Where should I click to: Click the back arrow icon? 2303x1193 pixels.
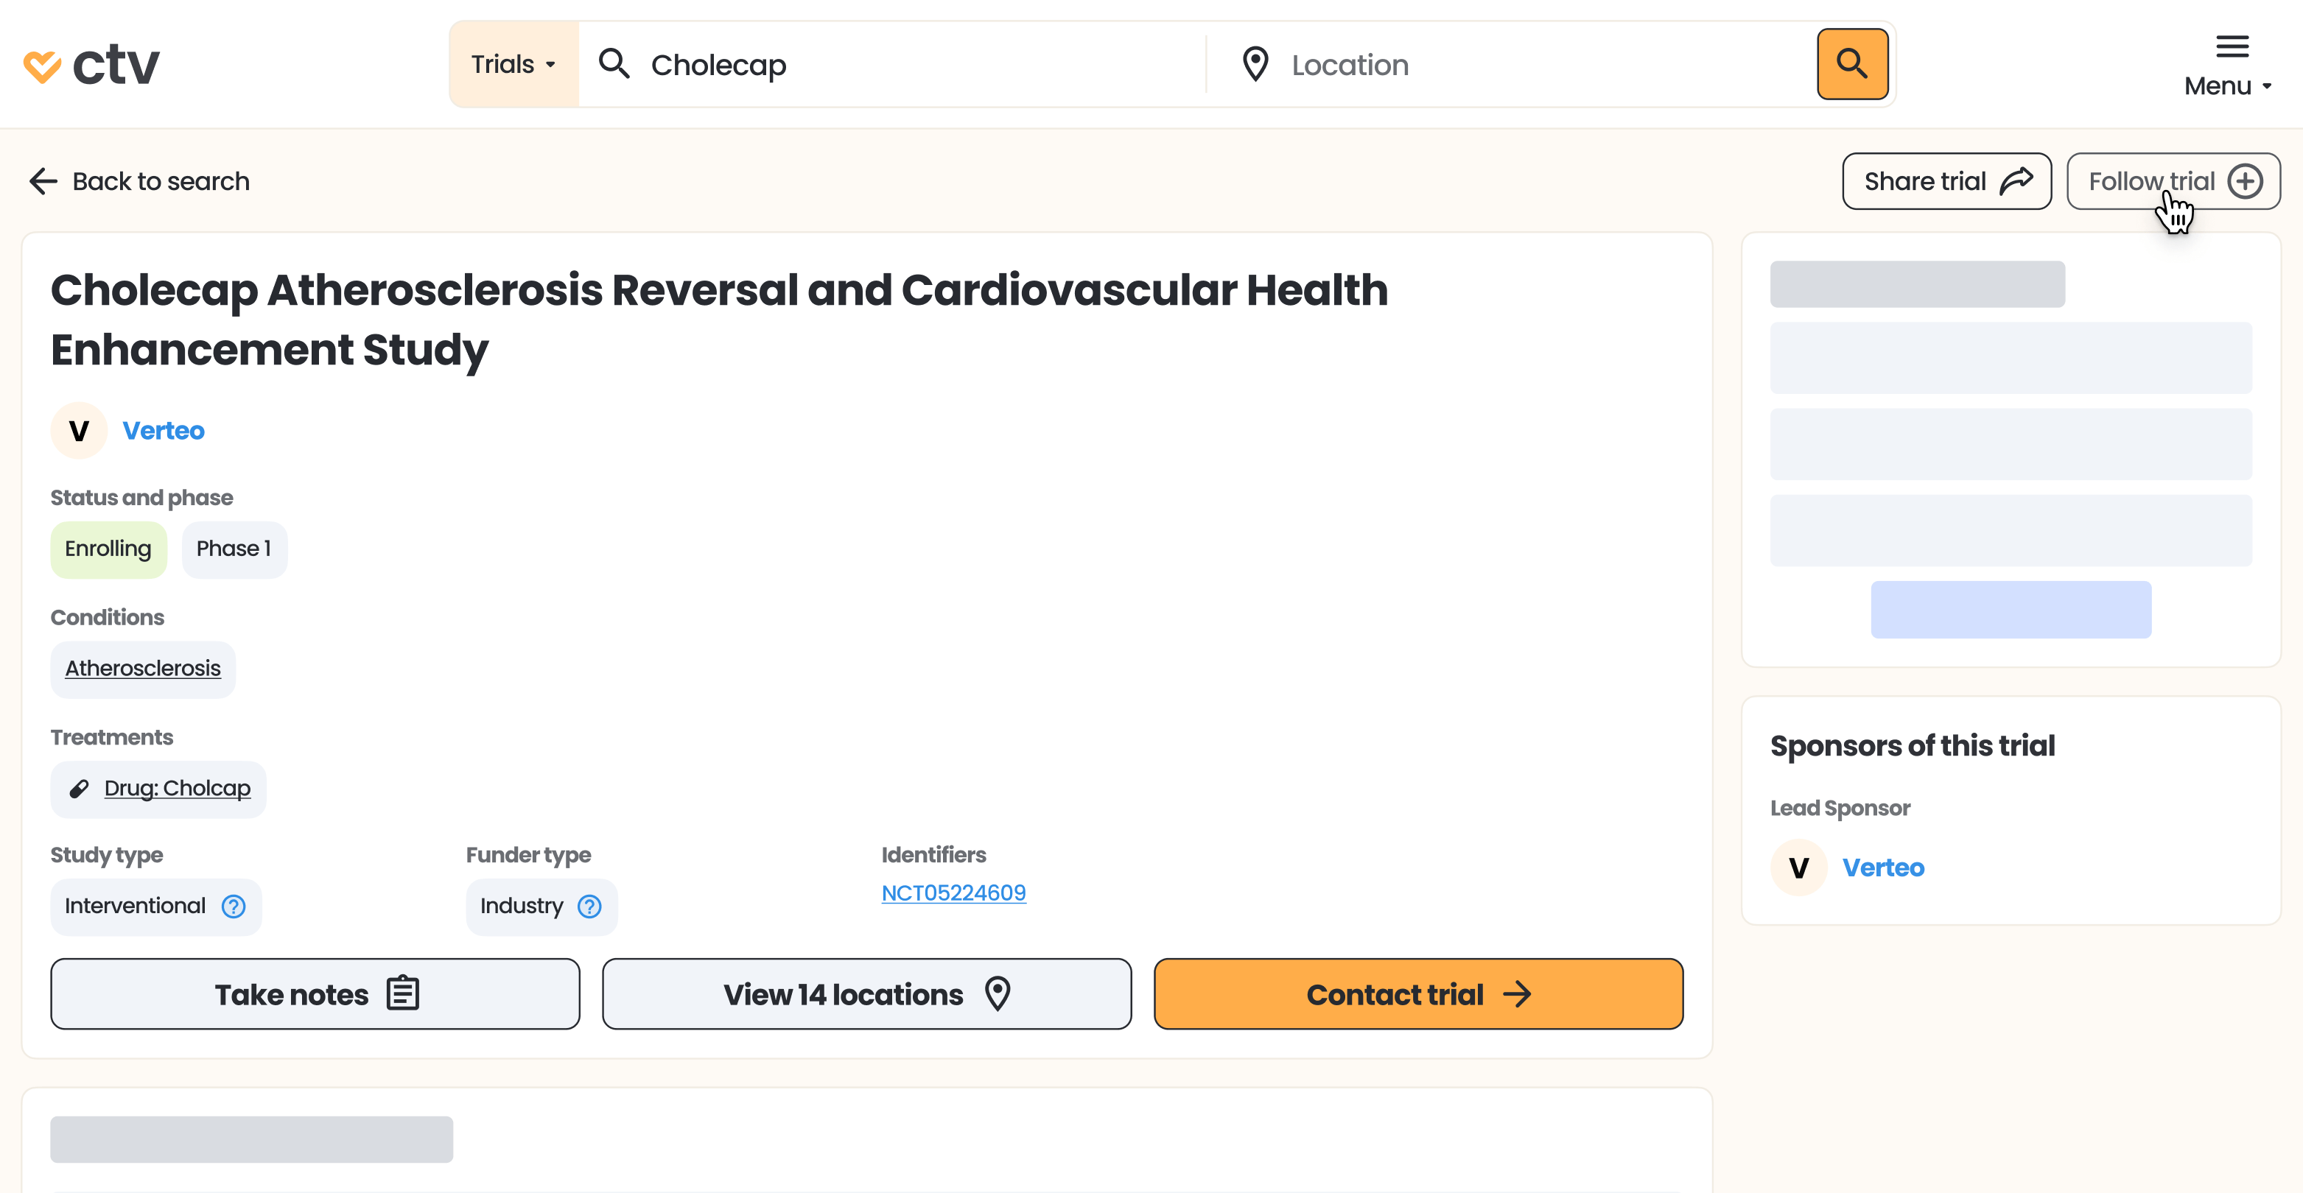tap(43, 181)
